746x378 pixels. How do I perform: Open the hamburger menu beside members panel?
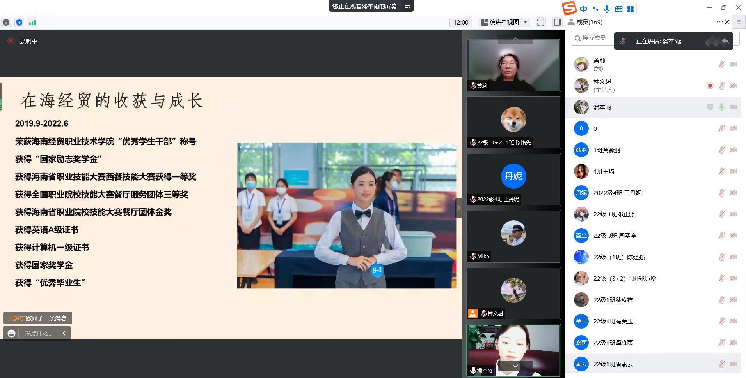738,22
